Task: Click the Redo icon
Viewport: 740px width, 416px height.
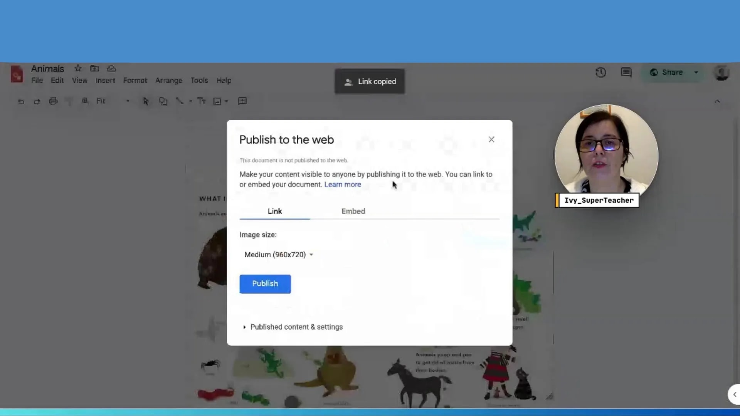Action: click(37, 101)
